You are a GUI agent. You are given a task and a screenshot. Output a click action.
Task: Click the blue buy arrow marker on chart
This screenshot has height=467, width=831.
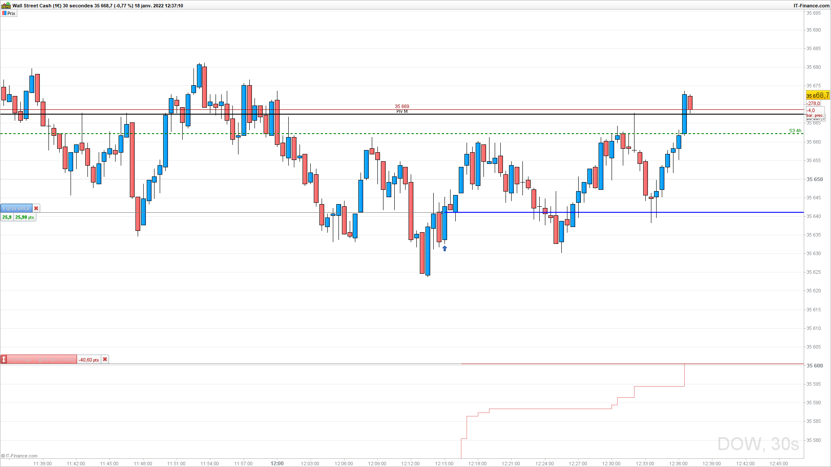click(444, 249)
